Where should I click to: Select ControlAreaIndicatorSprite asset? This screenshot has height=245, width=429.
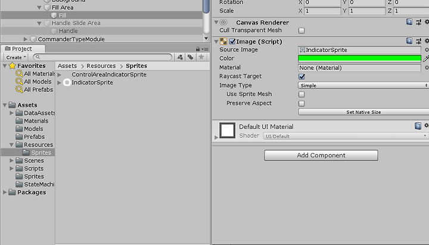click(109, 75)
